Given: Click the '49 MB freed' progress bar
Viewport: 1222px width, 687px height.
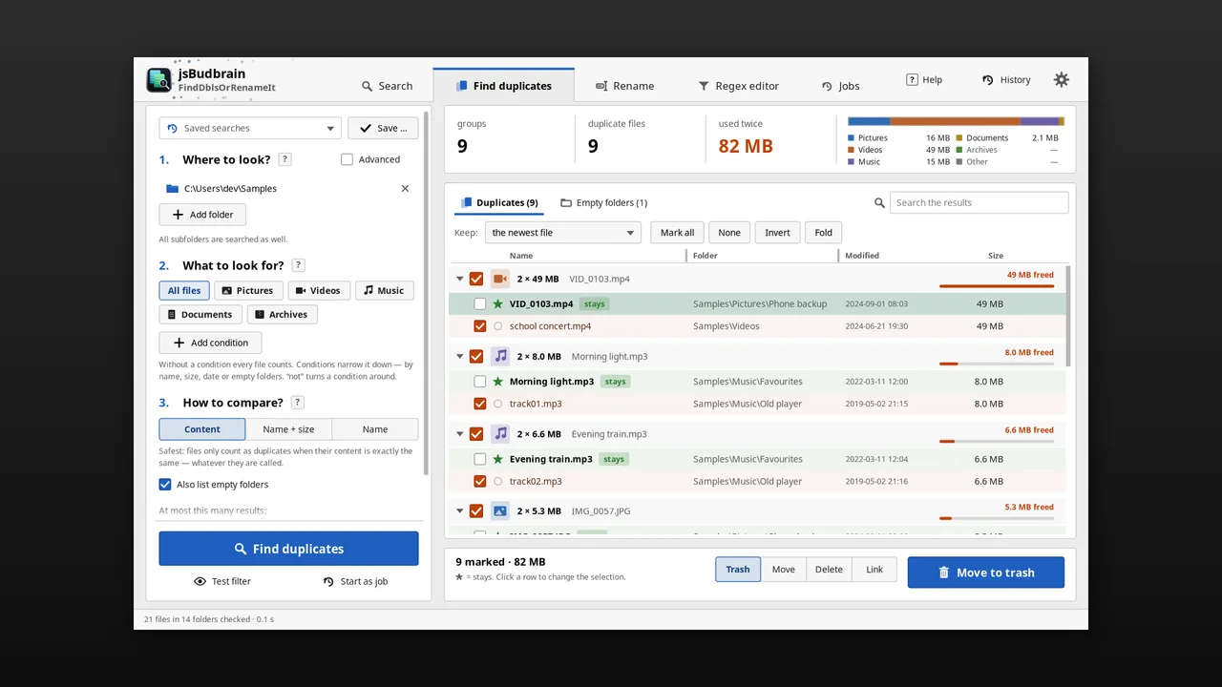Looking at the screenshot, I should [x=997, y=285].
